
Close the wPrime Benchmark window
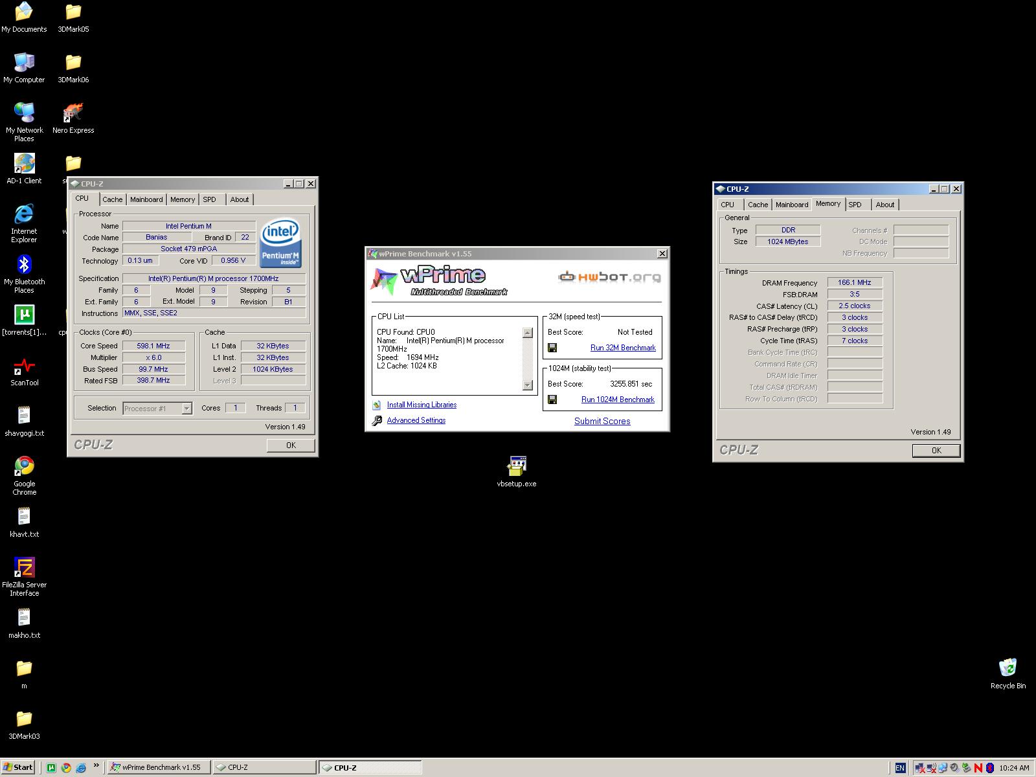(662, 254)
